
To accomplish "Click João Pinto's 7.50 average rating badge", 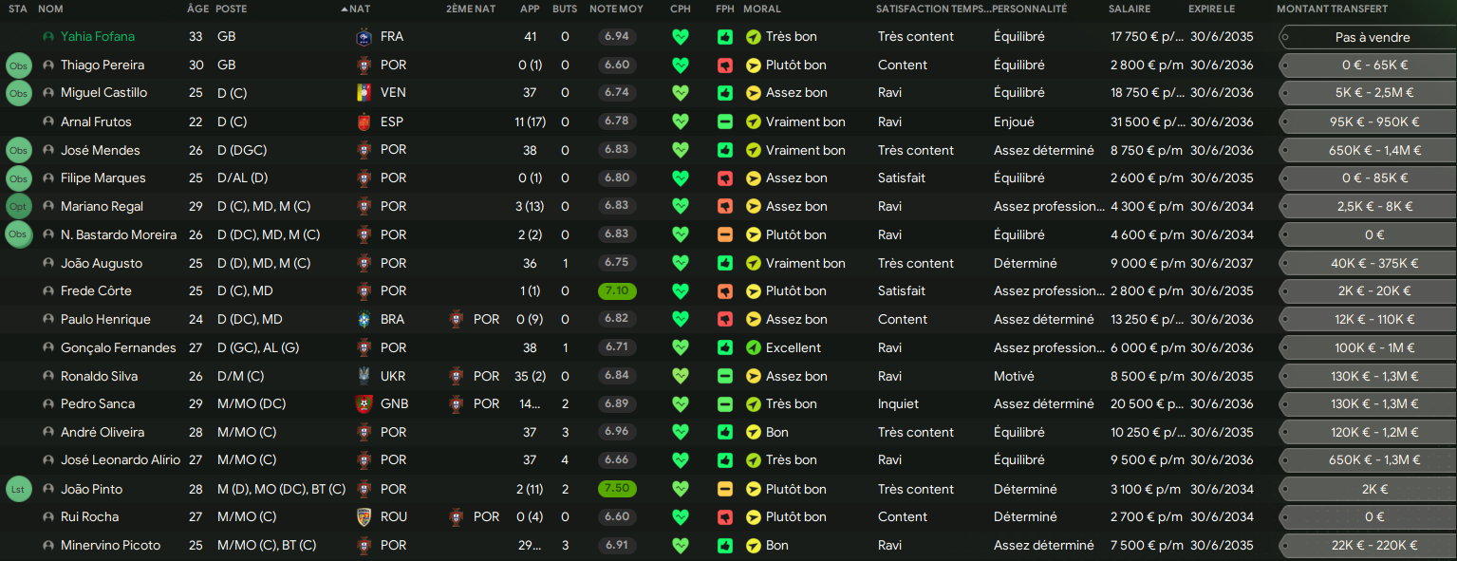I will 617,489.
